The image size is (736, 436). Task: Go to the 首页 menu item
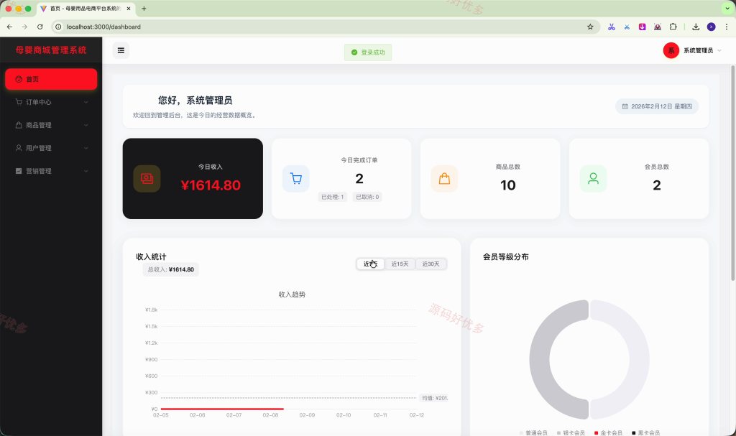tap(51, 79)
